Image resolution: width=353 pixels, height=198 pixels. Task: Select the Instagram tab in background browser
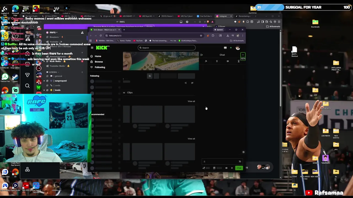point(223,16)
